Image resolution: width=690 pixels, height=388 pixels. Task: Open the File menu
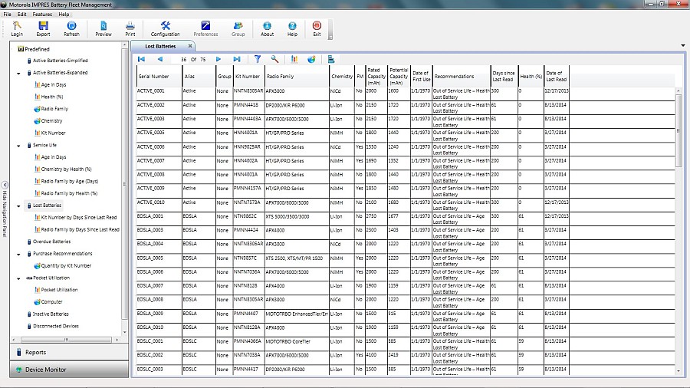pos(8,14)
